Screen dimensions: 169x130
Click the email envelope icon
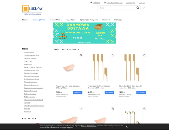tap(105, 3)
